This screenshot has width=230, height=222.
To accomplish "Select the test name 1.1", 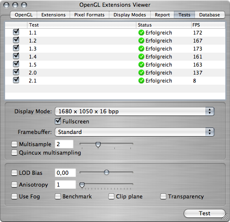I will [33, 33].
